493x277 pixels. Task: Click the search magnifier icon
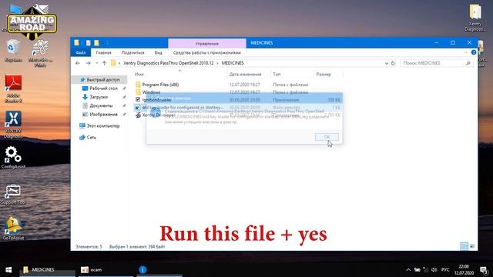click(468, 63)
